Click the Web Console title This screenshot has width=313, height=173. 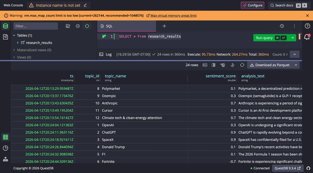coord(13,5)
